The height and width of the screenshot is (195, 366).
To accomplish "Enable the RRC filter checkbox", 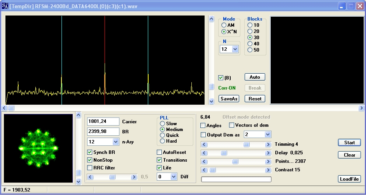I will pos(90,168).
